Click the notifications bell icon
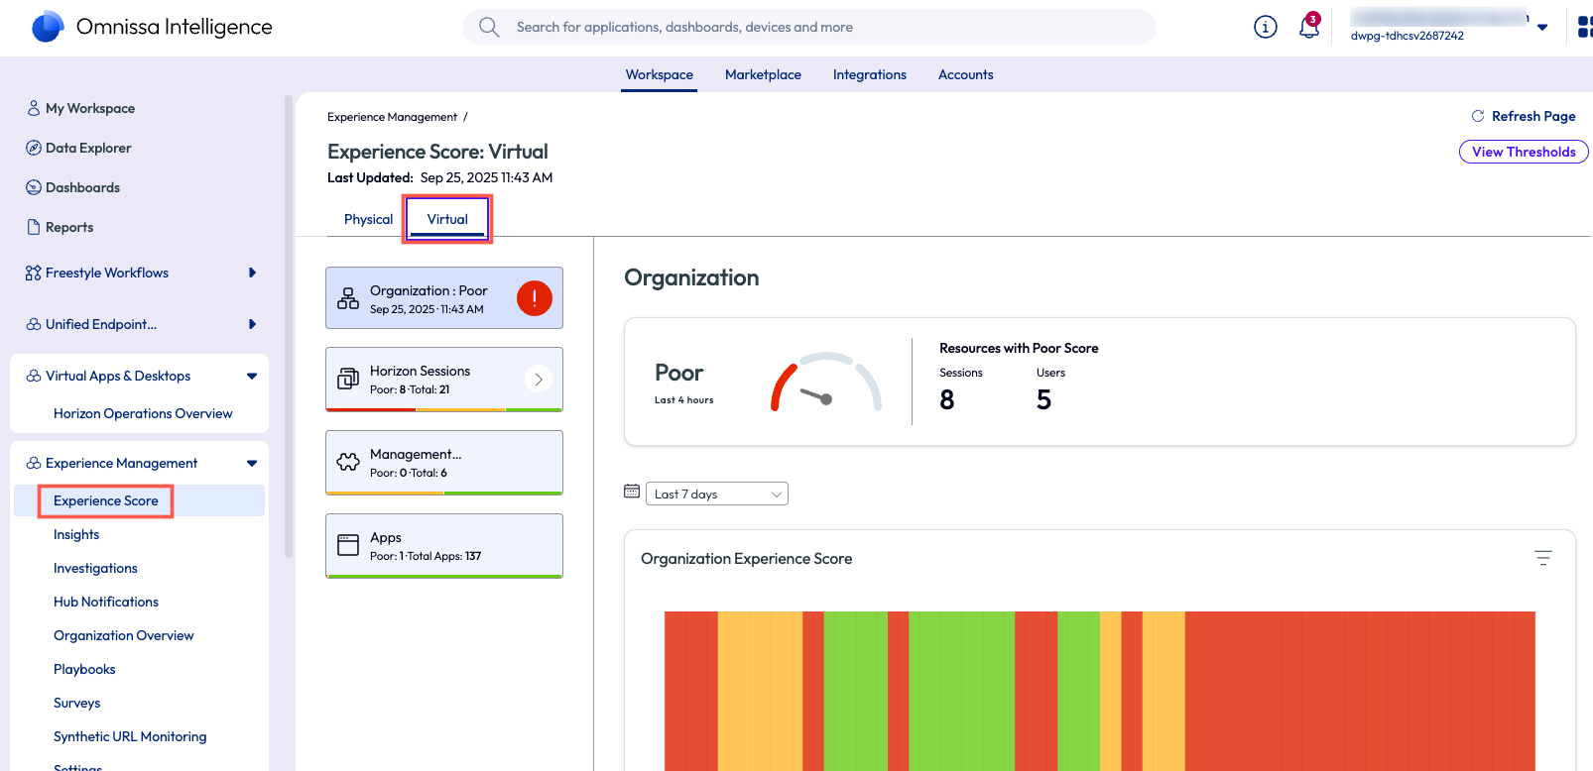The width and height of the screenshot is (1593, 771). (x=1308, y=28)
